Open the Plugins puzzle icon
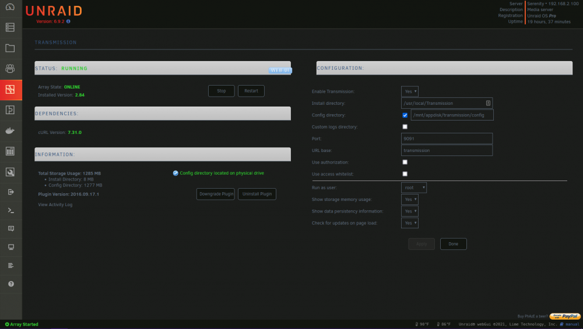 point(10,110)
